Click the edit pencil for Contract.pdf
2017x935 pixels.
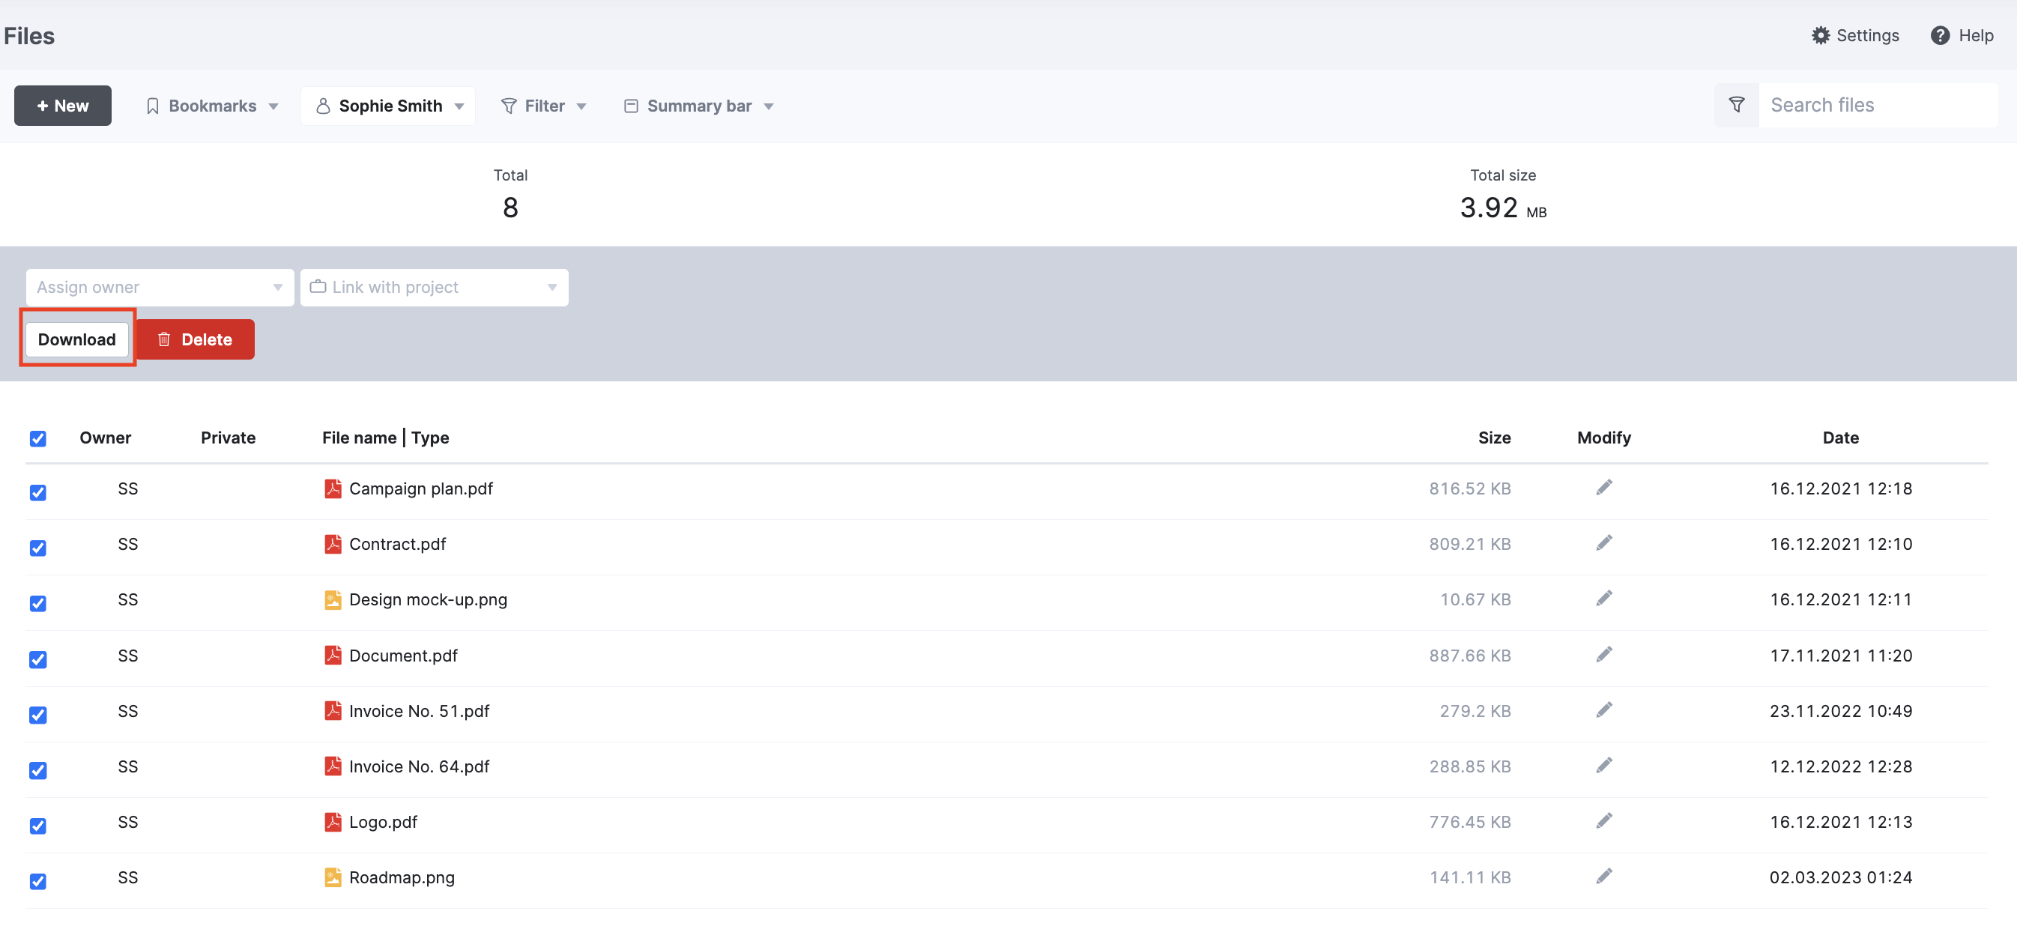click(x=1603, y=542)
